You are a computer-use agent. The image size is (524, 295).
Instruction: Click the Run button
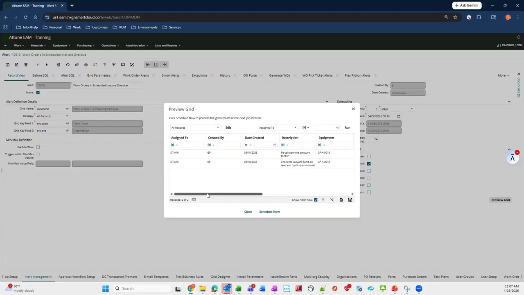(x=347, y=128)
